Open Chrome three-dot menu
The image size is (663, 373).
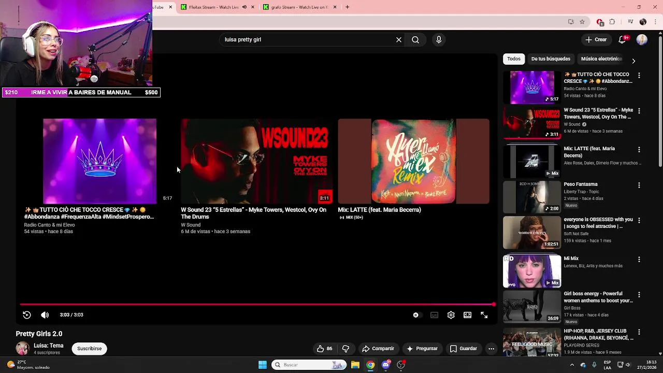pos(655,22)
